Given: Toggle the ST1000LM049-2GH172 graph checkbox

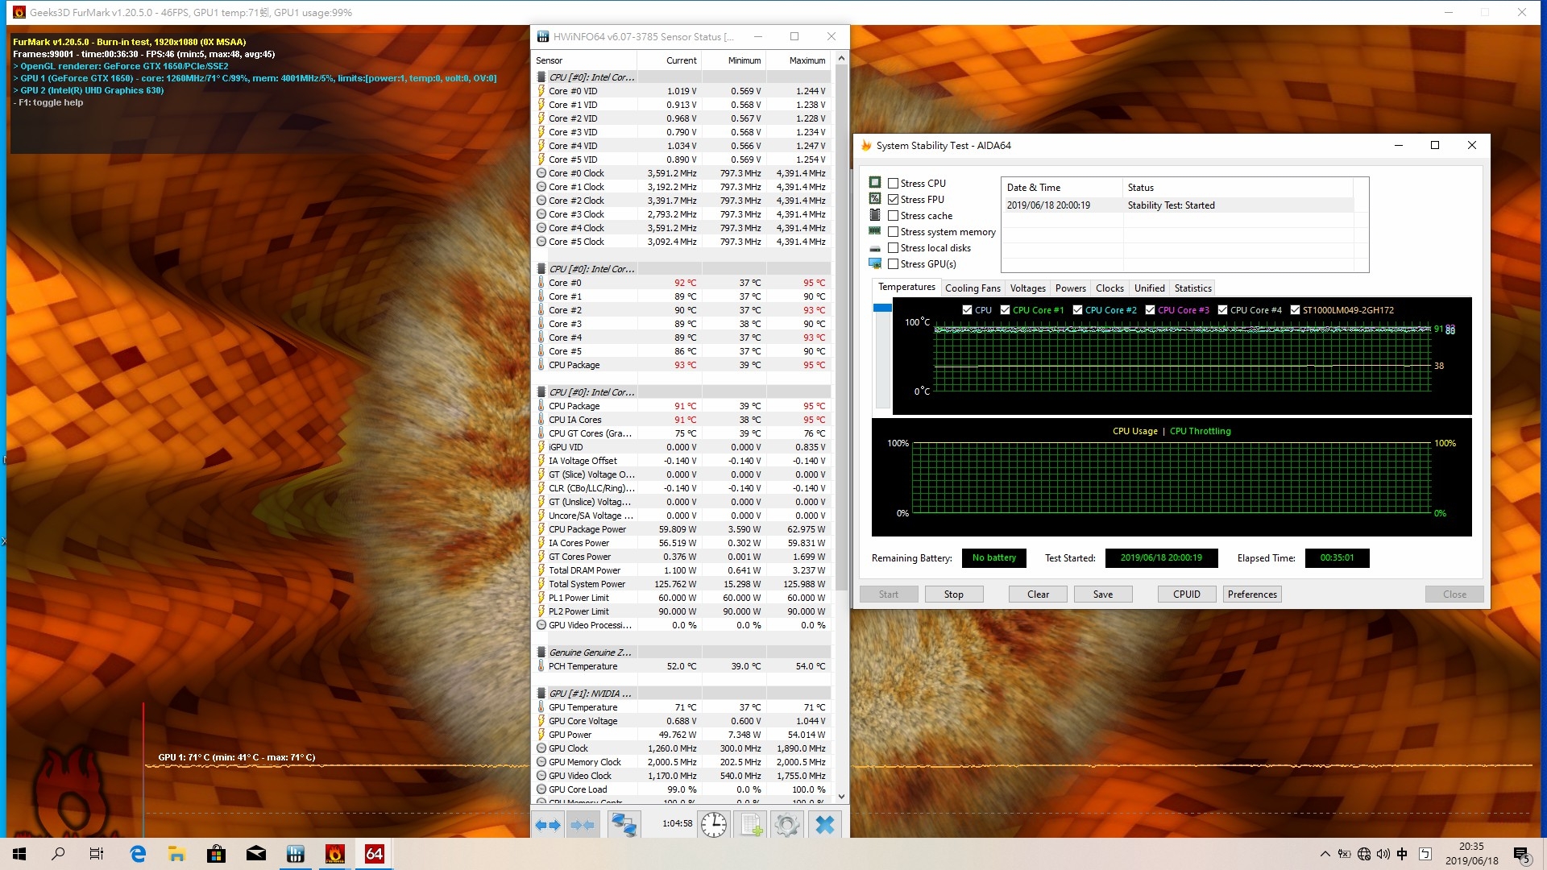Looking at the screenshot, I should coord(1295,309).
